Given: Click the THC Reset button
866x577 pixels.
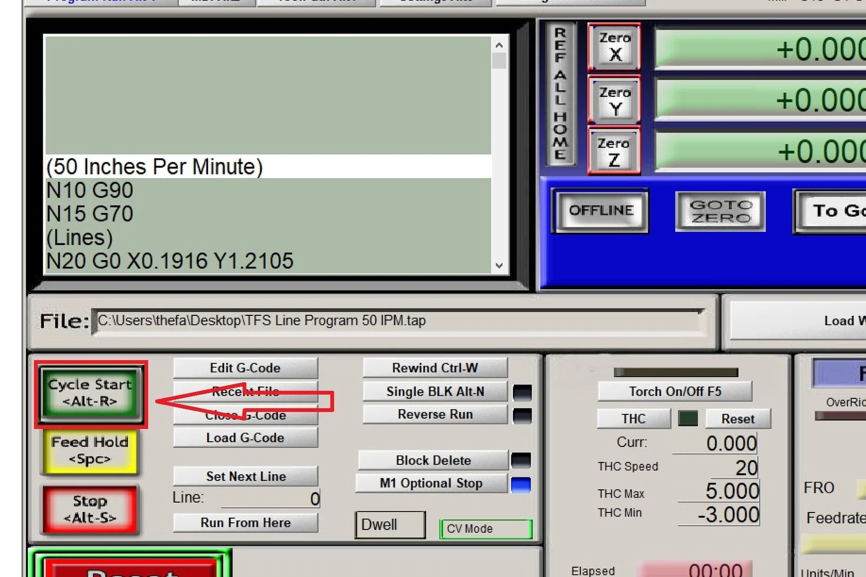Looking at the screenshot, I should coord(738,419).
